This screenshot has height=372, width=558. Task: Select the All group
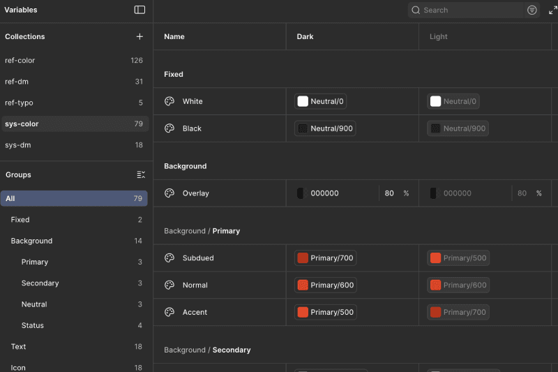[x=74, y=199]
